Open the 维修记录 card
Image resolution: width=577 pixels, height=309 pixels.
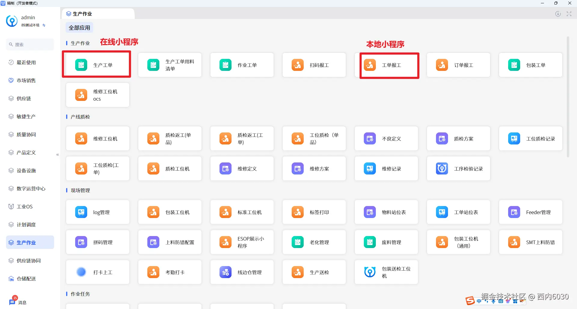(386, 168)
